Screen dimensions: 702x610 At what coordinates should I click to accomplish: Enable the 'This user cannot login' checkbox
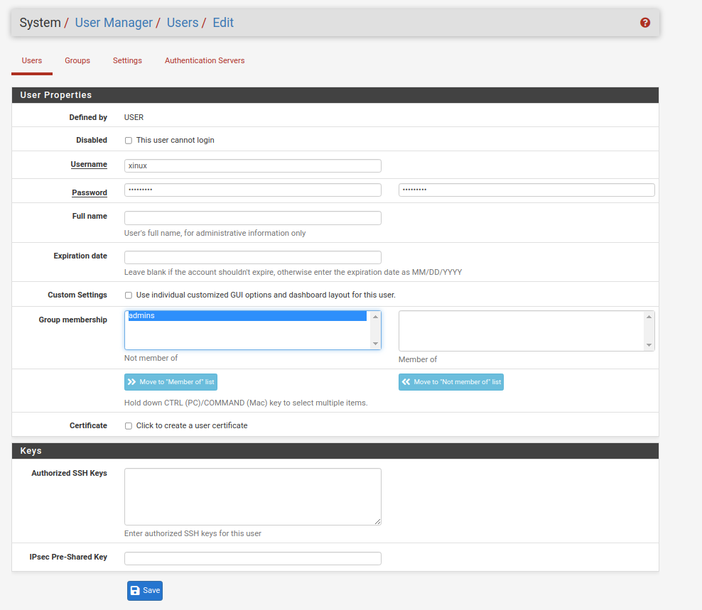pyautogui.click(x=129, y=141)
